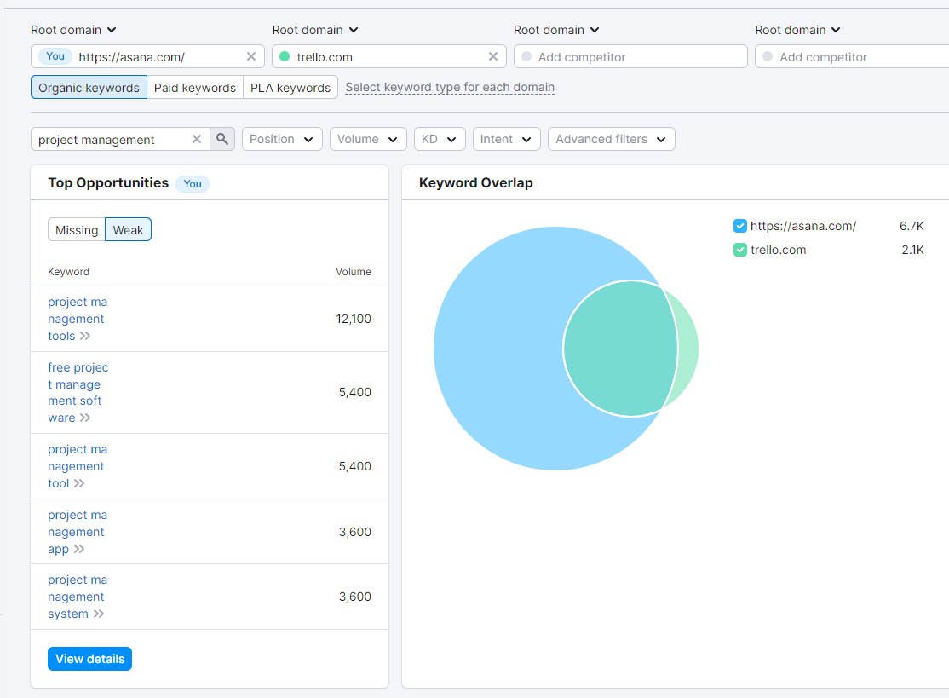Click the You badge next to Top Opportunities
This screenshot has width=949, height=698.
[193, 183]
